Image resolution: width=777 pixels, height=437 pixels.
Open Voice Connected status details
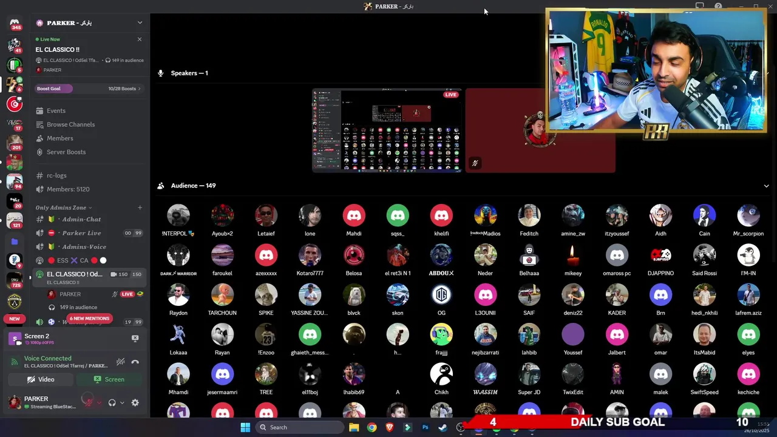pos(47,359)
